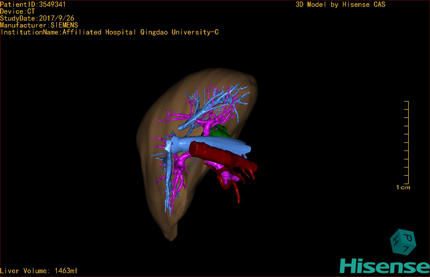Click the 3D Model by Hisense CAS label
This screenshot has width=430, height=277.
340,4
